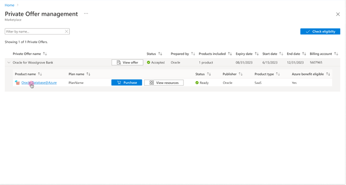Screen dimensions: 346x185
Task: Select the expiry date 08/31/2023
Action: click(244, 62)
